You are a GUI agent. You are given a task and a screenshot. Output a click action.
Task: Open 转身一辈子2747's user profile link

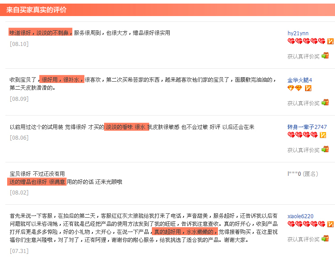(307, 127)
